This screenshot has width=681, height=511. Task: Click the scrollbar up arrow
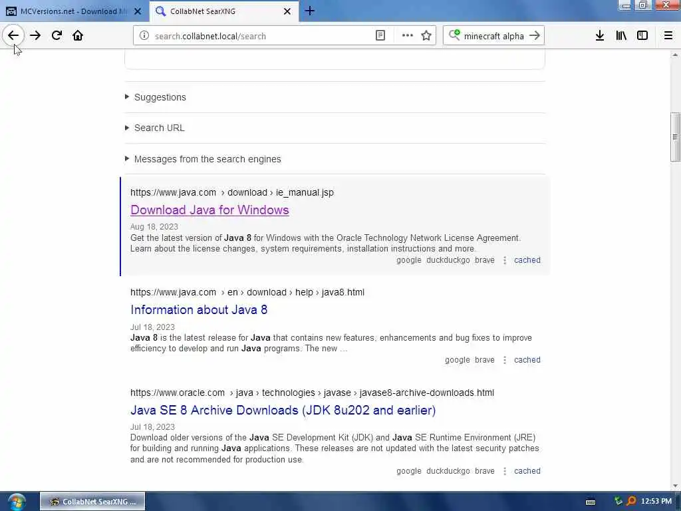click(675, 55)
